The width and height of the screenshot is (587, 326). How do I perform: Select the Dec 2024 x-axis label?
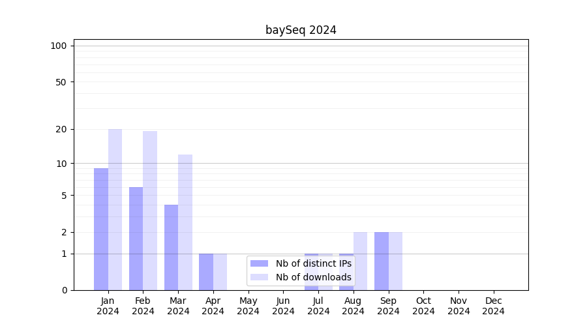493,306
